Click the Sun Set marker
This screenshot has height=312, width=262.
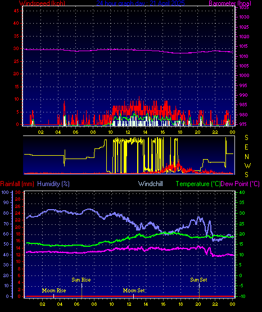[x=198, y=280]
